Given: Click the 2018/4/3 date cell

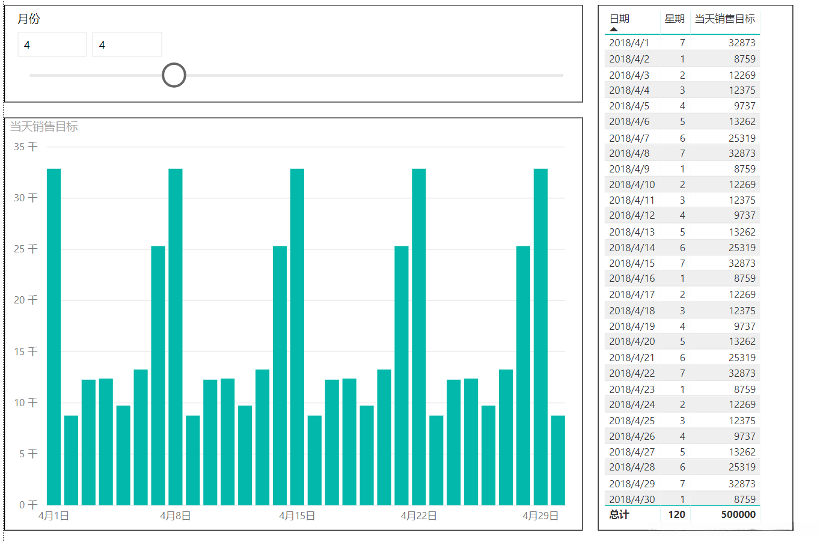Looking at the screenshot, I should pyautogui.click(x=629, y=75).
